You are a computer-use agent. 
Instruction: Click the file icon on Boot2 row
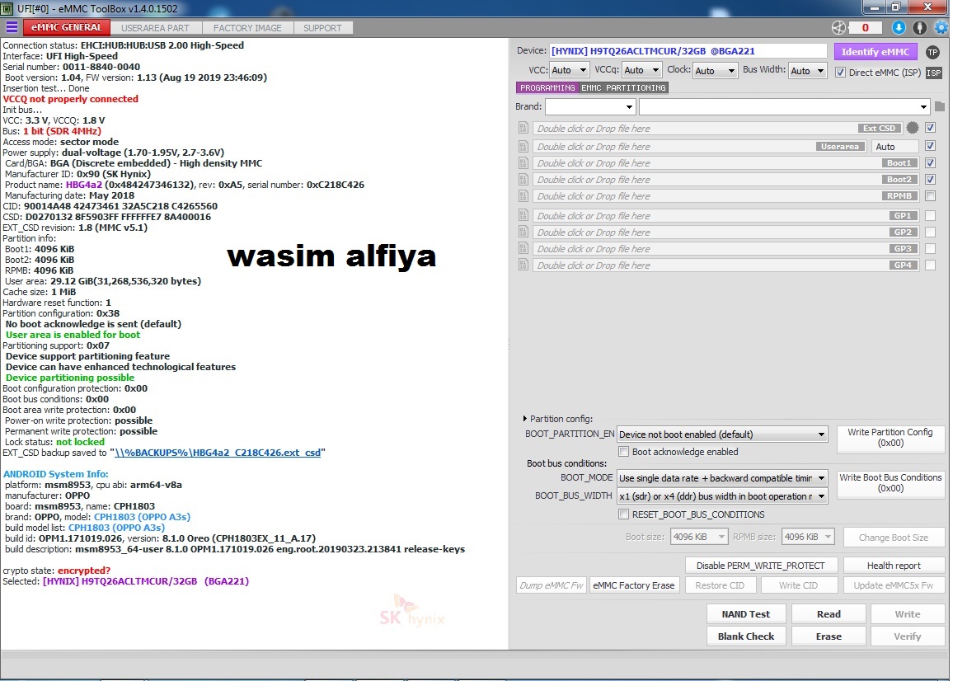[x=523, y=180]
